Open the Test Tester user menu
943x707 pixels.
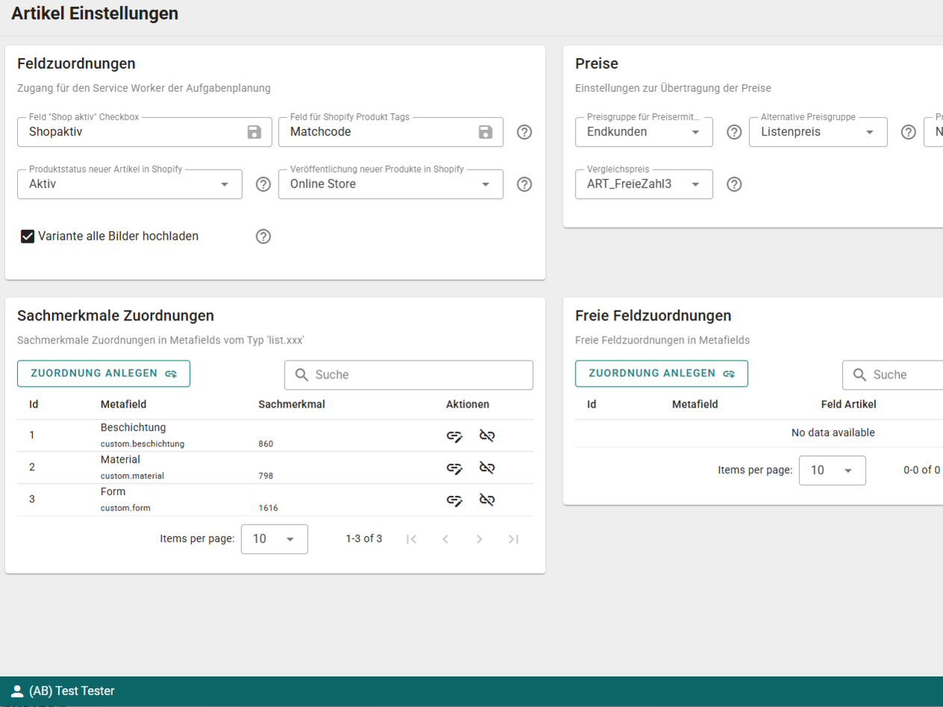(x=63, y=691)
